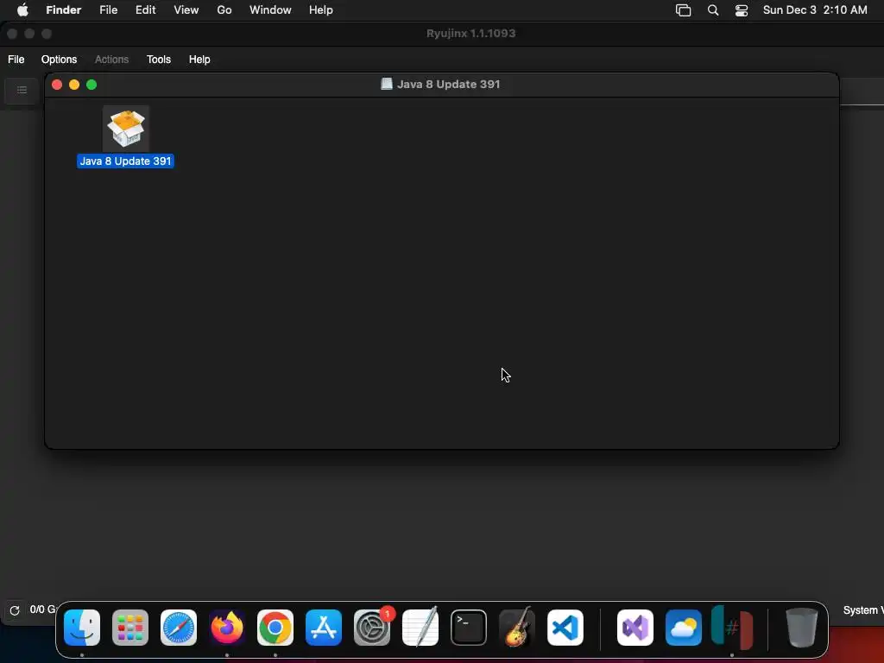Screen dimensions: 884x663
Task: Open Ryujinx Options menu
Action: coord(60,60)
